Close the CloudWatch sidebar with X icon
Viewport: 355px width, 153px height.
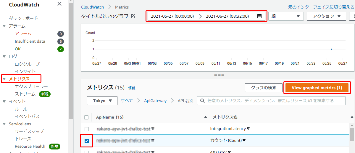(x=59, y=4)
